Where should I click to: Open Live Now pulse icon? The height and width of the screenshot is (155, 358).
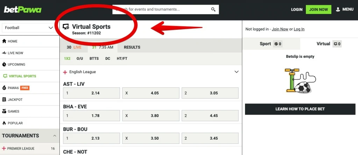click(4, 53)
